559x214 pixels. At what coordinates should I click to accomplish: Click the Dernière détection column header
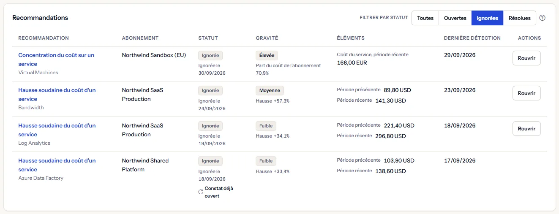(x=472, y=38)
